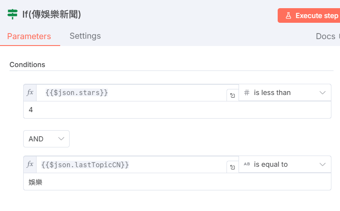Click the flask icon on Execute step

pos(288,15)
